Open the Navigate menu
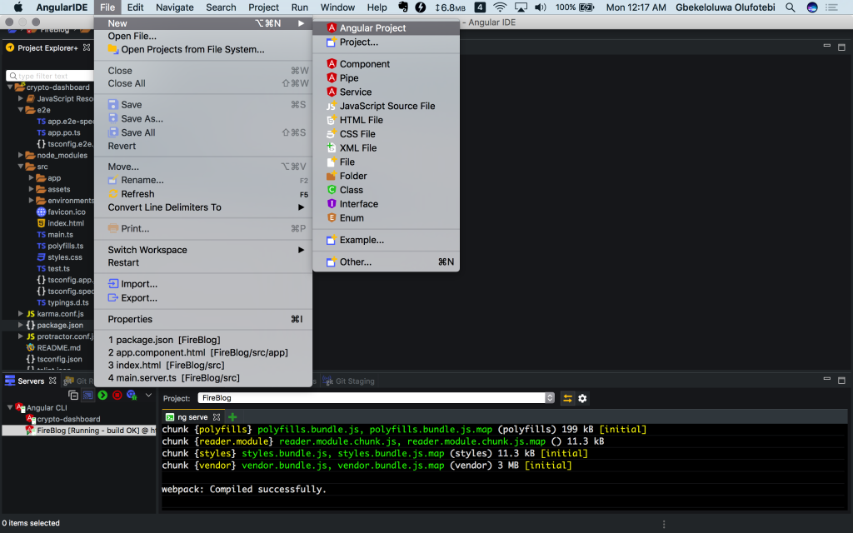Screen dimensions: 853x533 point(175,7)
